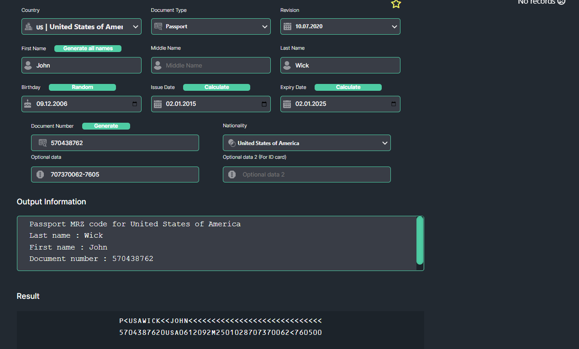
Task: Click the alert icon in Optional data field
Action: coord(40,174)
